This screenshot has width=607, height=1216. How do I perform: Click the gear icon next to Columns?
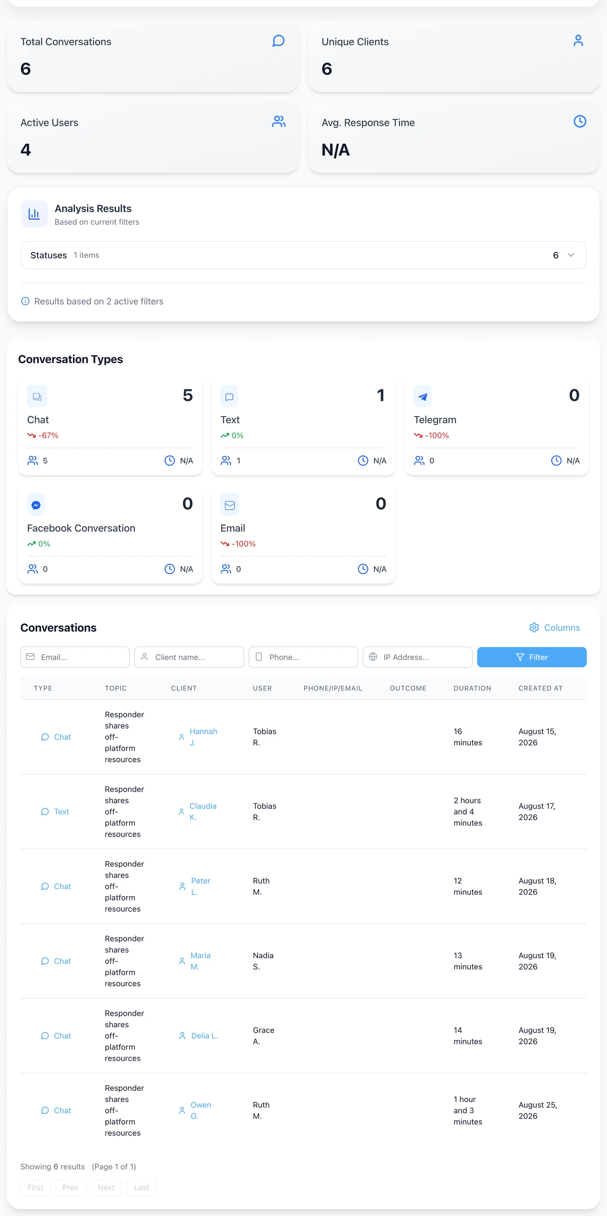[534, 628]
